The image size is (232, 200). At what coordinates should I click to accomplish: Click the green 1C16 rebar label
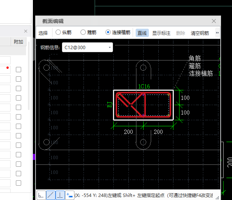tap(144, 87)
